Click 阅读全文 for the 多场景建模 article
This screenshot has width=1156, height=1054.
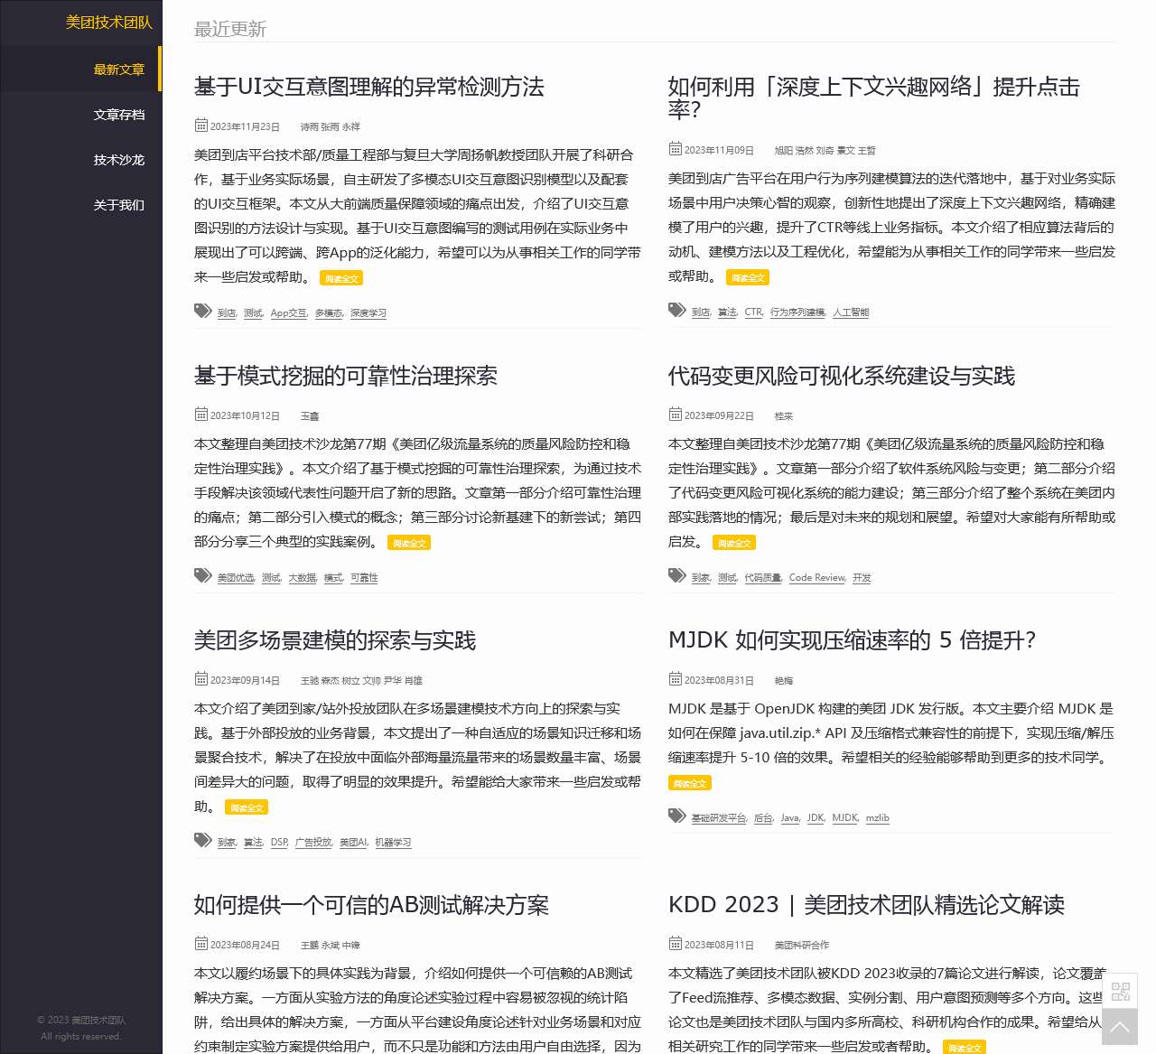(247, 807)
